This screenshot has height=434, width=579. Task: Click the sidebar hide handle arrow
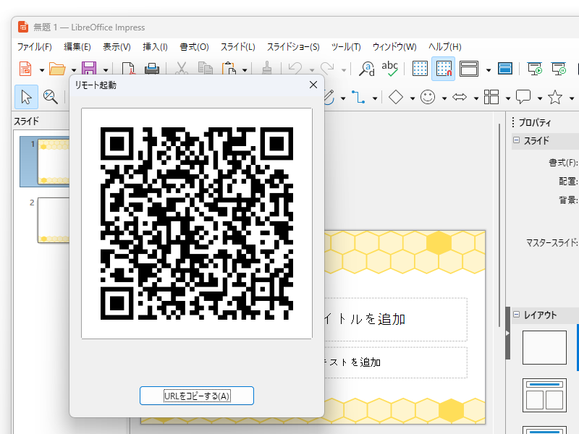click(508, 333)
